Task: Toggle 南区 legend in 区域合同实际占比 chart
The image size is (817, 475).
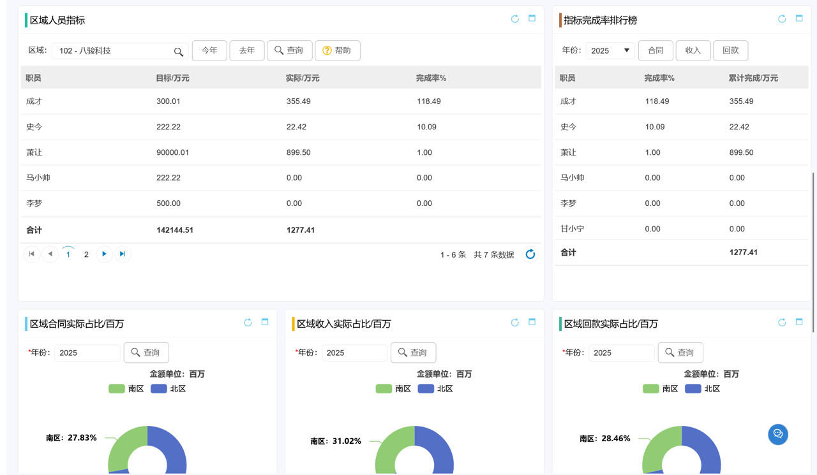Action: coord(126,389)
